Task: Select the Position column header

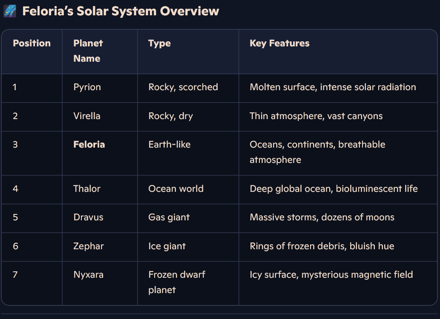Action: 32,43
